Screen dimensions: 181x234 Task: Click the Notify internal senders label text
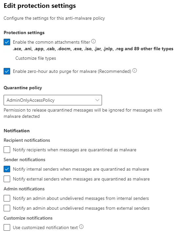click(81, 169)
